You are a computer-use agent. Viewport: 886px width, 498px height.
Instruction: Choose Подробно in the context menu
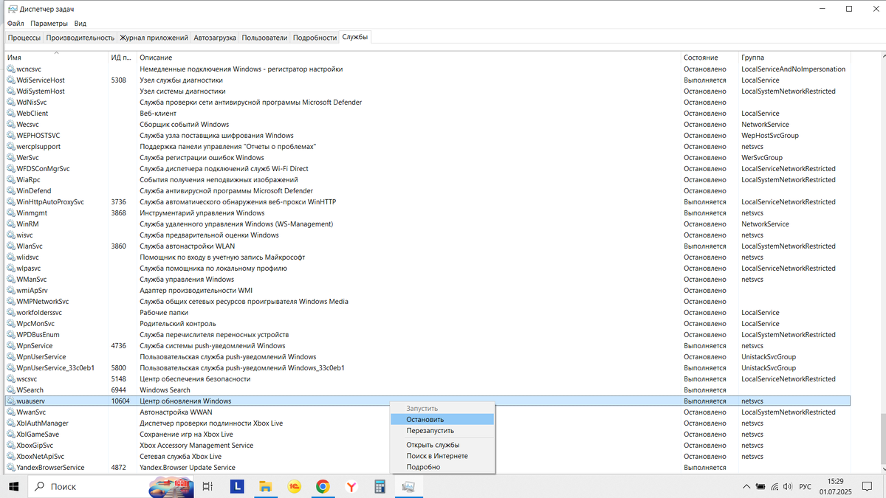[442, 467]
